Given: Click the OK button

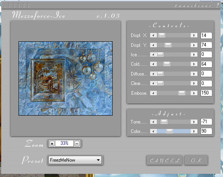Looking at the screenshot, I should click(196, 160).
